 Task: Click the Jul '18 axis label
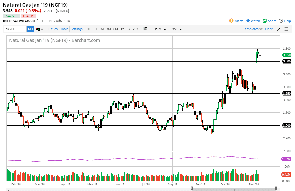146,184
